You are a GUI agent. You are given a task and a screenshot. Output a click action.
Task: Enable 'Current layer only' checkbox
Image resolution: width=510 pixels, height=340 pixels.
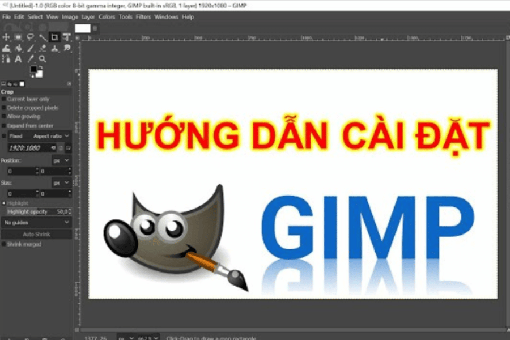(x=4, y=99)
